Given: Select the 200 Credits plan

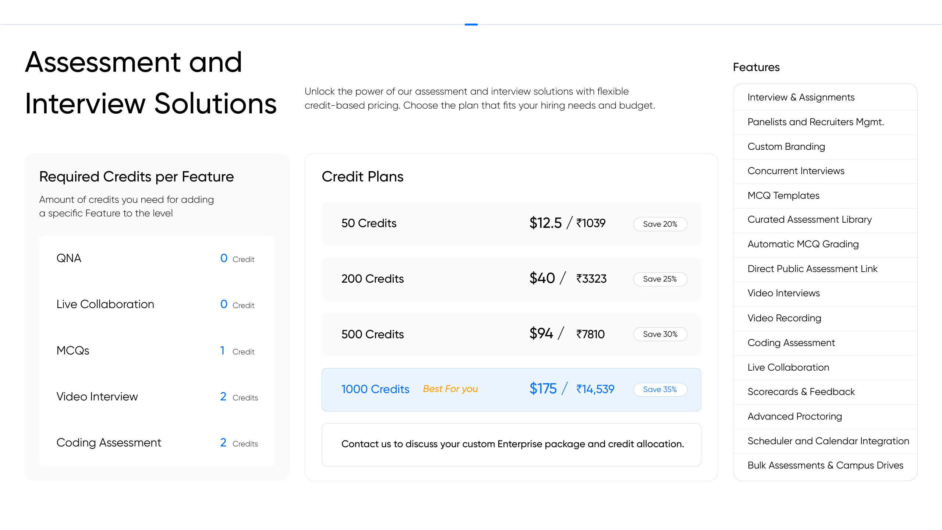Looking at the screenshot, I should [x=511, y=279].
